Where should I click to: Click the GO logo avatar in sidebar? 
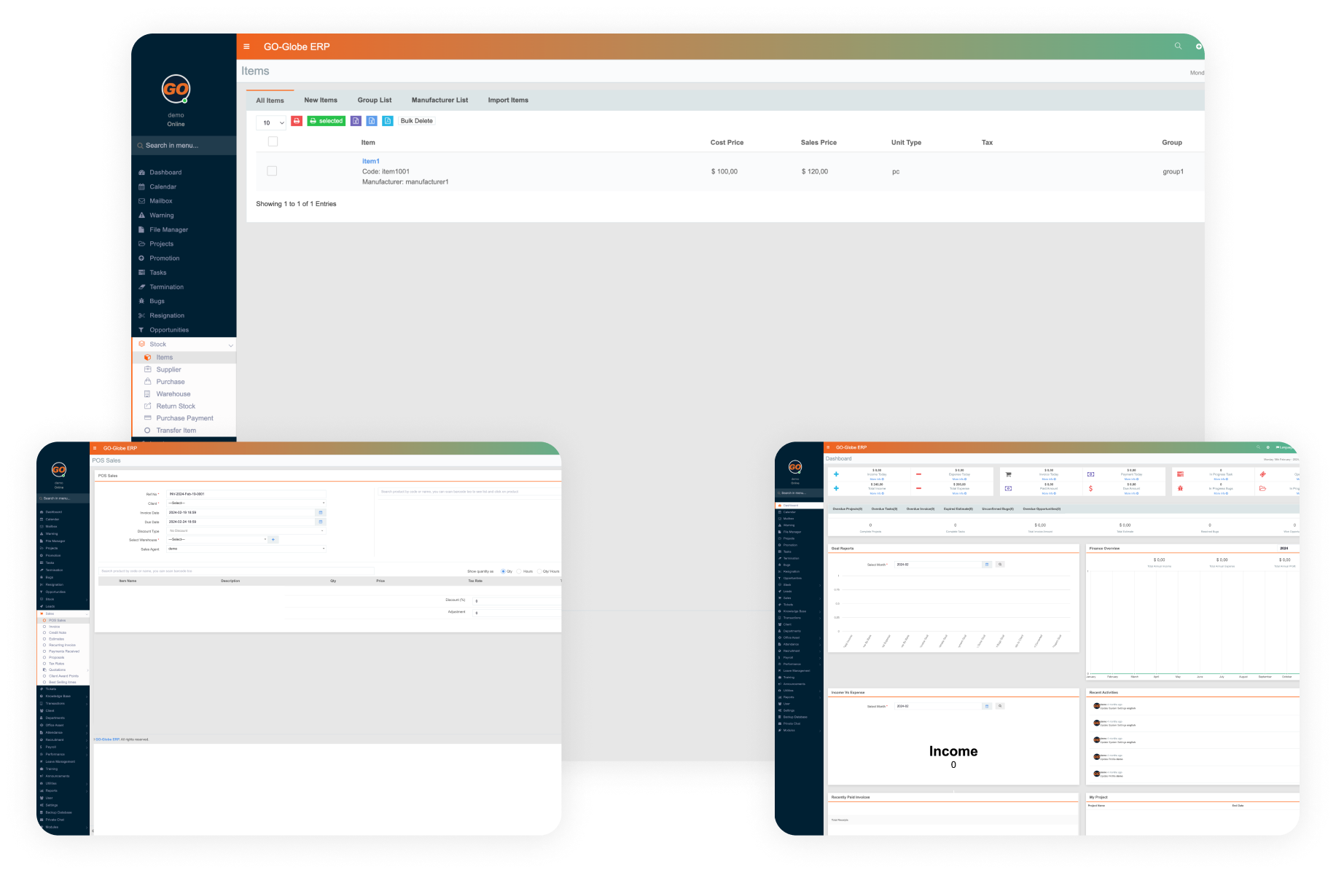[x=176, y=90]
